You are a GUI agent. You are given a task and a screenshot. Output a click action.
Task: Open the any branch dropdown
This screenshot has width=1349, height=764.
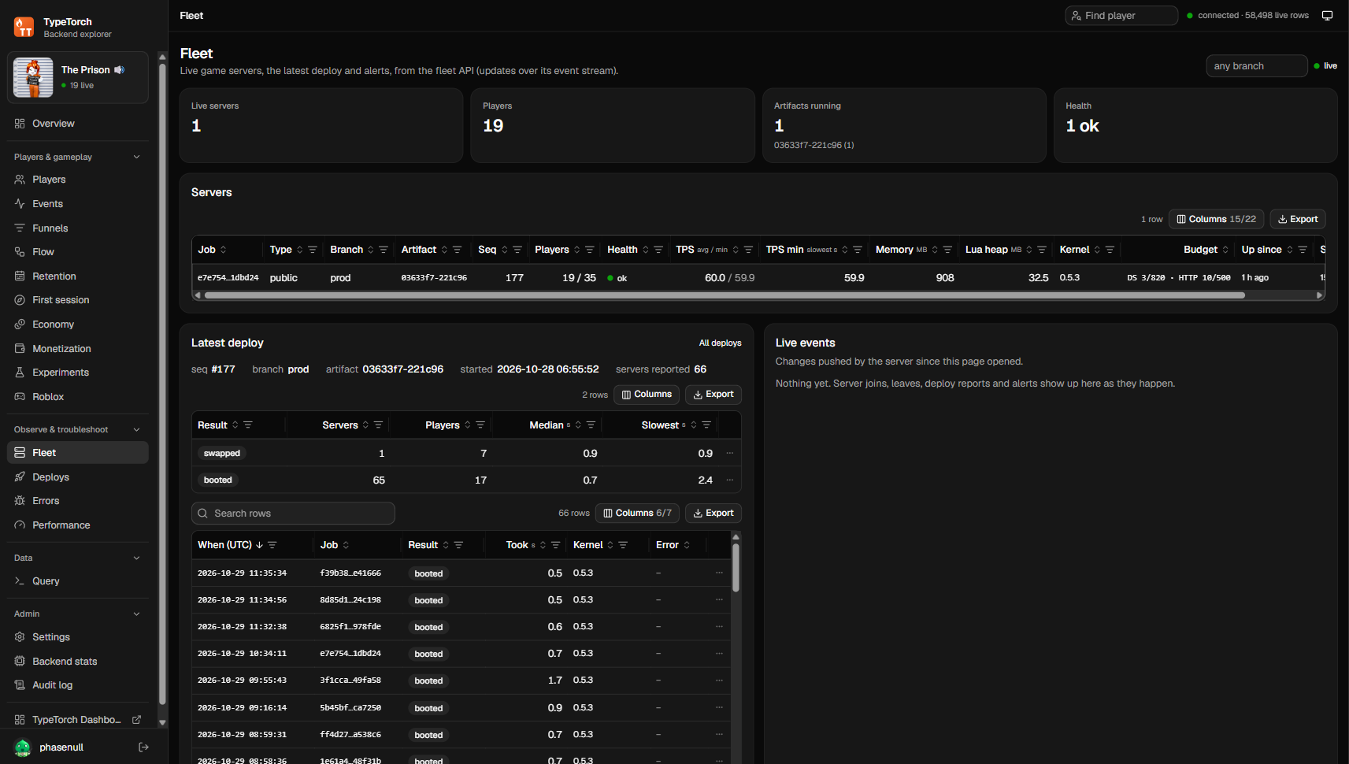(1257, 66)
